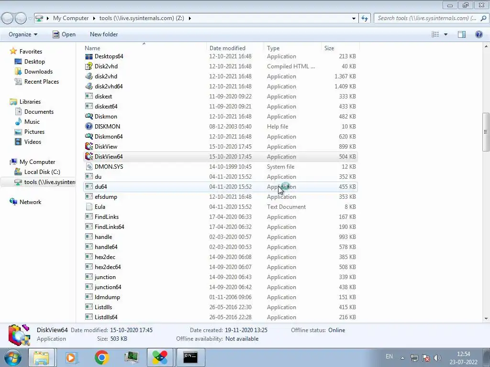Expand the tools (Z:) breadcrumb arrow

click(x=189, y=18)
